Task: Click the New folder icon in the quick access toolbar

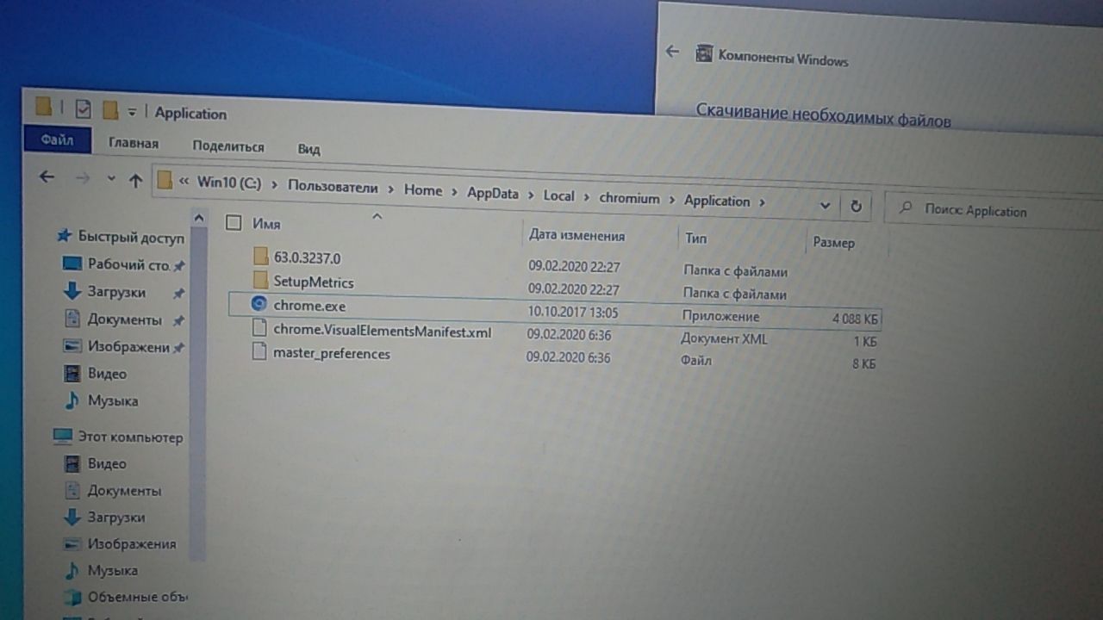Action: pyautogui.click(x=109, y=110)
